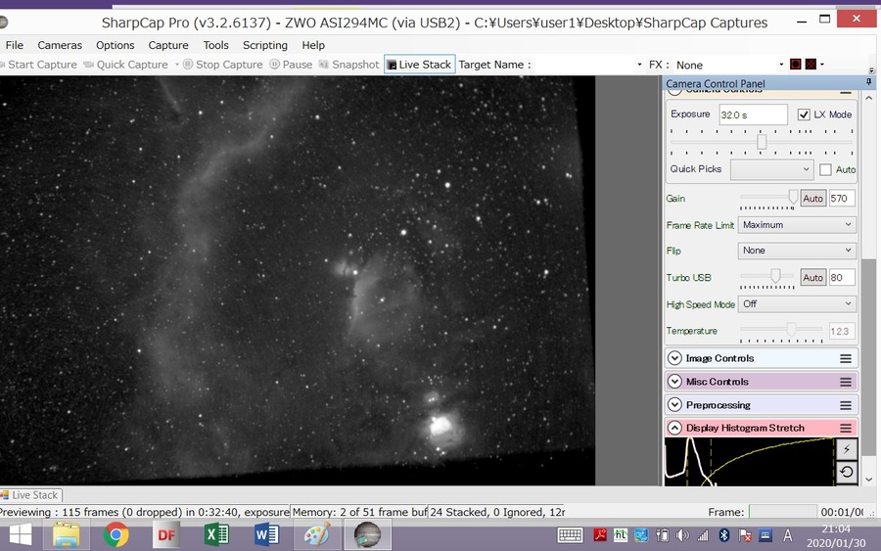Open the Flip dropdown

pyautogui.click(x=797, y=251)
